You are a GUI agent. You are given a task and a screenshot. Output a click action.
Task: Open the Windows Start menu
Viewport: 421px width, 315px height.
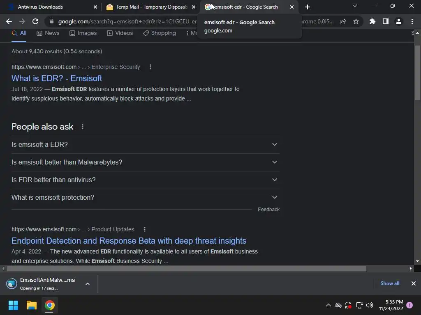coord(14,305)
